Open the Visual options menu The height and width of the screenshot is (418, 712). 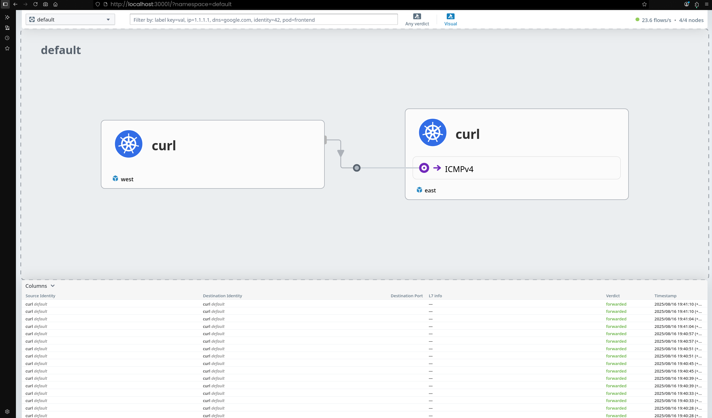[x=450, y=20]
